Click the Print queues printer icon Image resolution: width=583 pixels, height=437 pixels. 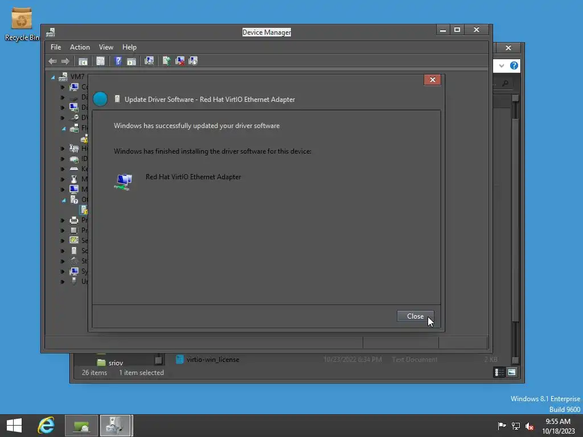pos(73,220)
